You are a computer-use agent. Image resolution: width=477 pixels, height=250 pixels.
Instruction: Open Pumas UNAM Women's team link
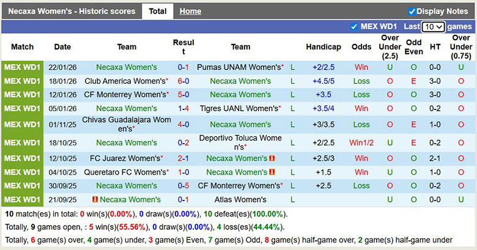[239, 67]
